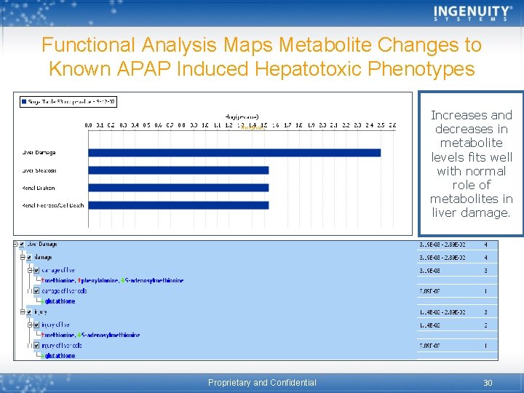The image size is (524, 393).
Task: Open S-adenosylmethionine link under injury of liver
Action: coord(111,335)
